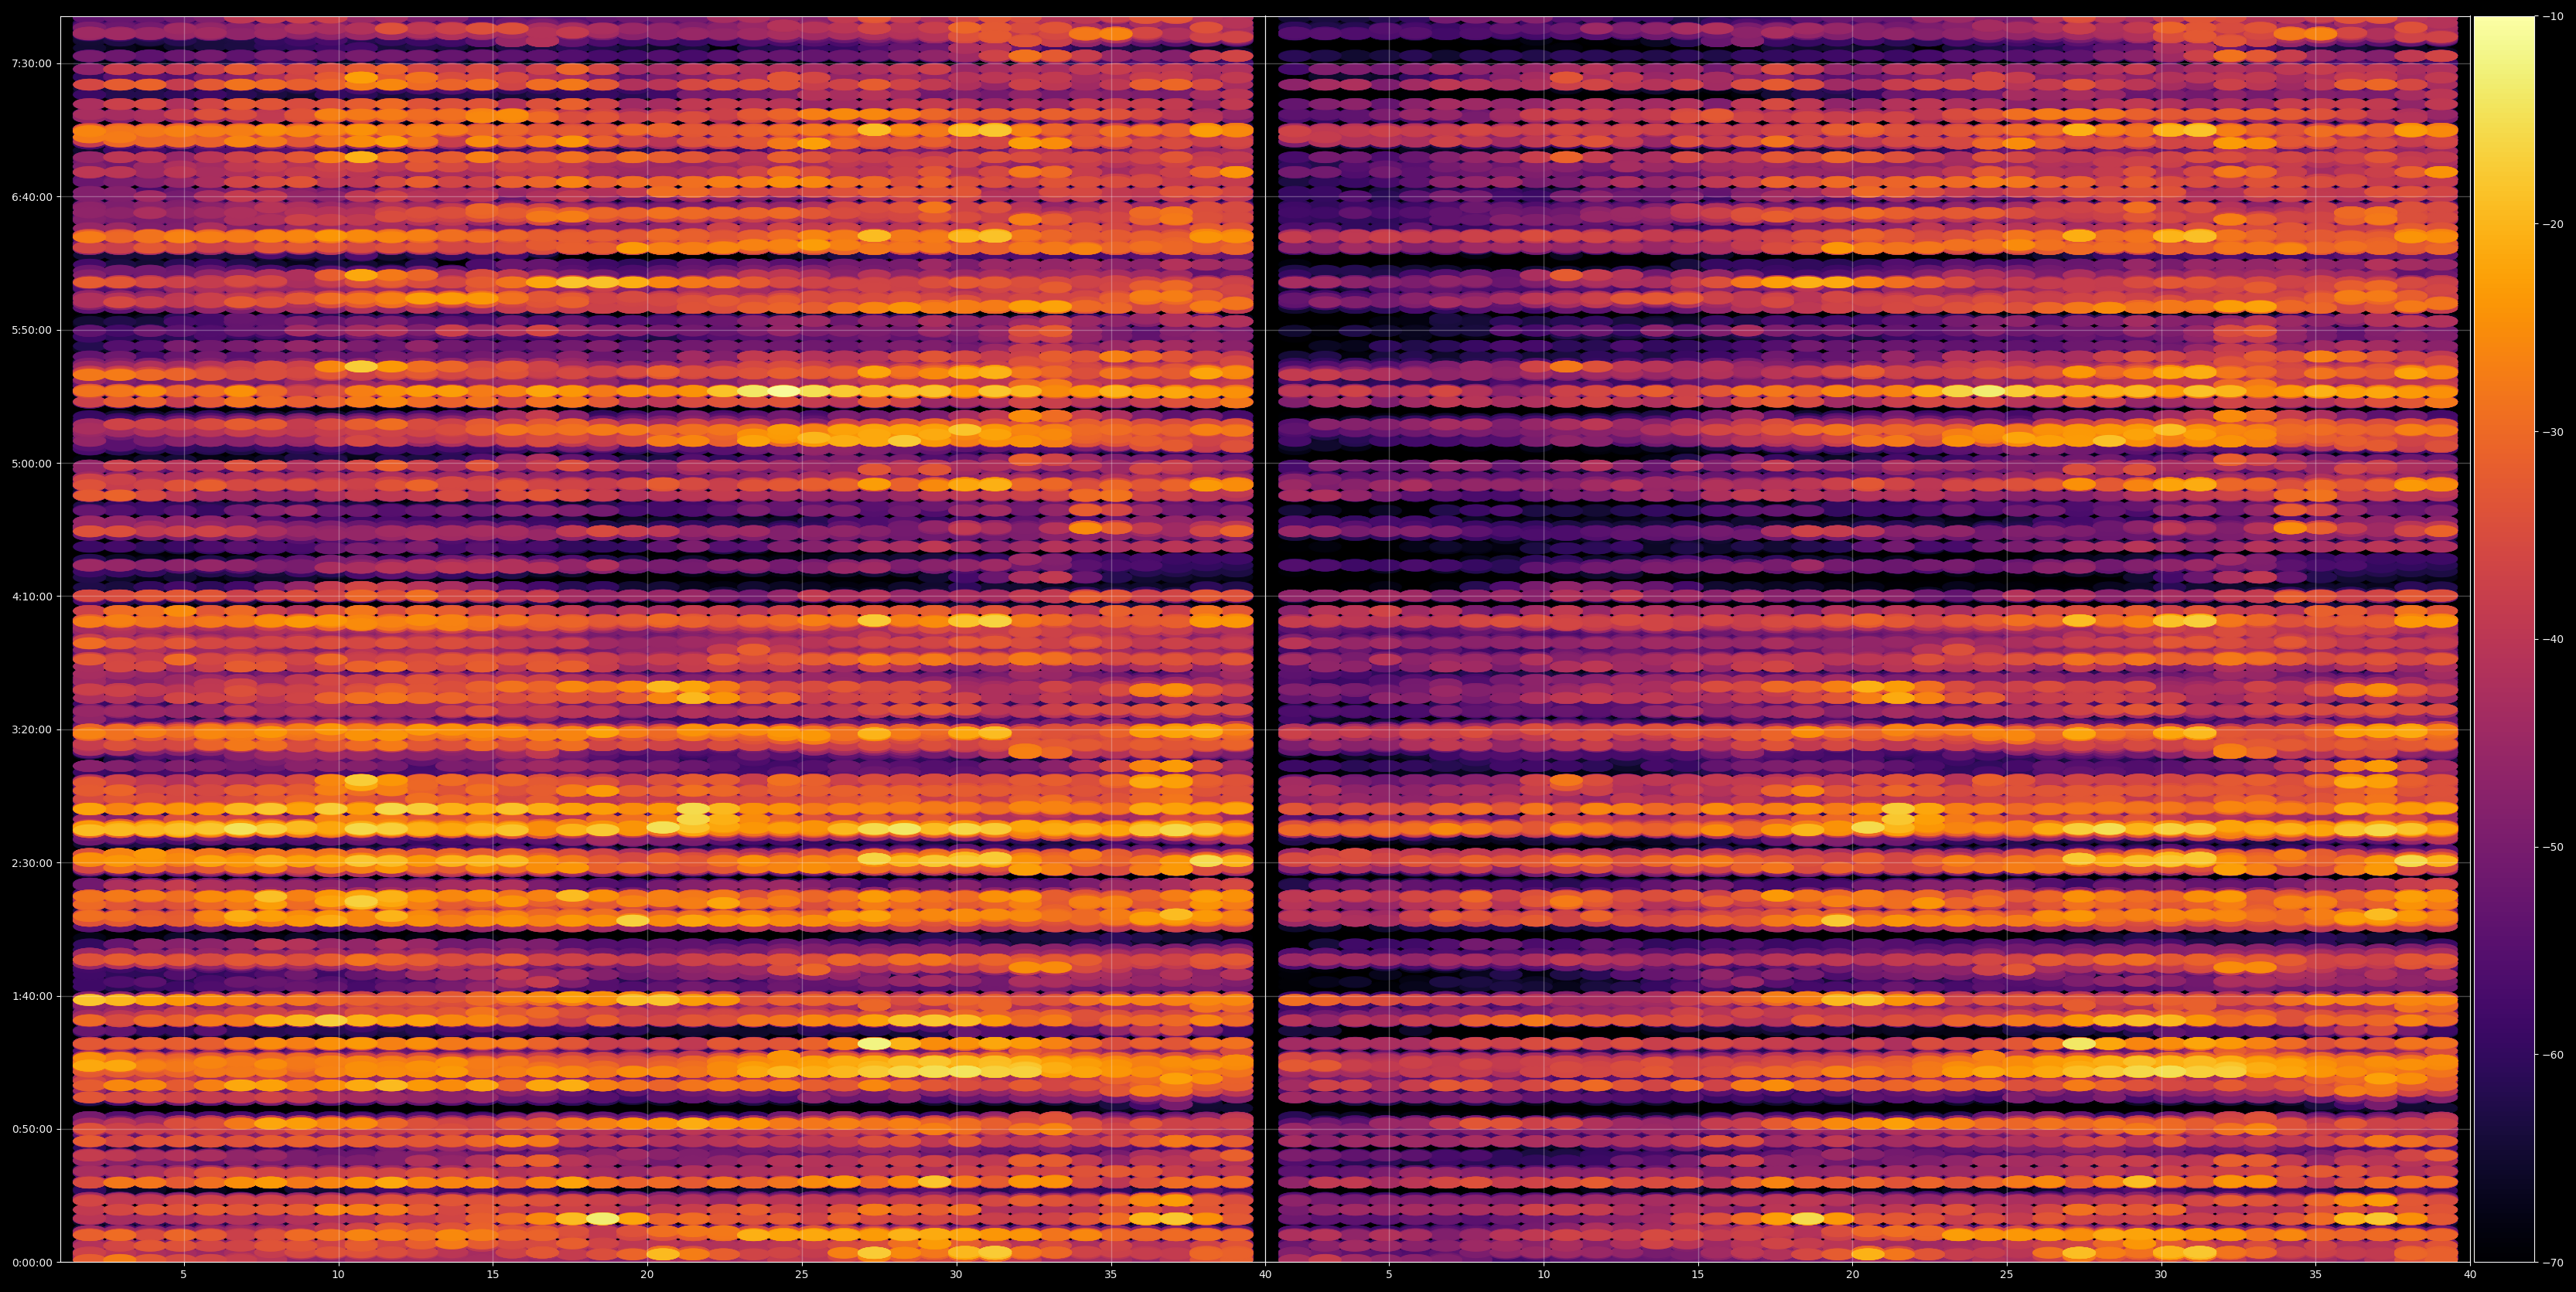The height and width of the screenshot is (1292, 2576).
Task: Click the 0:00:00 y-axis tick label
Action: 31,1262
